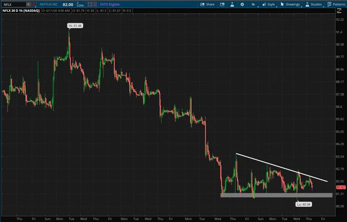Image resolution: width=347 pixels, height=222 pixels.
Task: Click the C: 81.67 close value
Action: click(115, 11)
